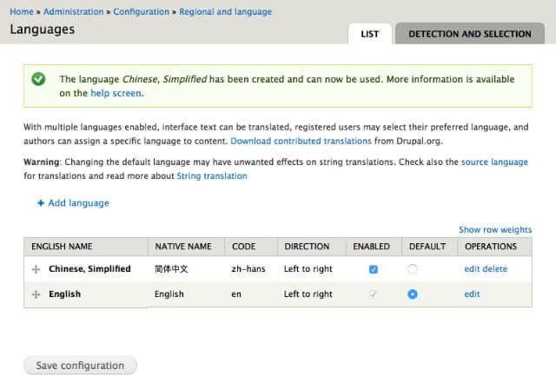Click the Save configuration button
Image resolution: width=556 pixels, height=383 pixels.
80,366
